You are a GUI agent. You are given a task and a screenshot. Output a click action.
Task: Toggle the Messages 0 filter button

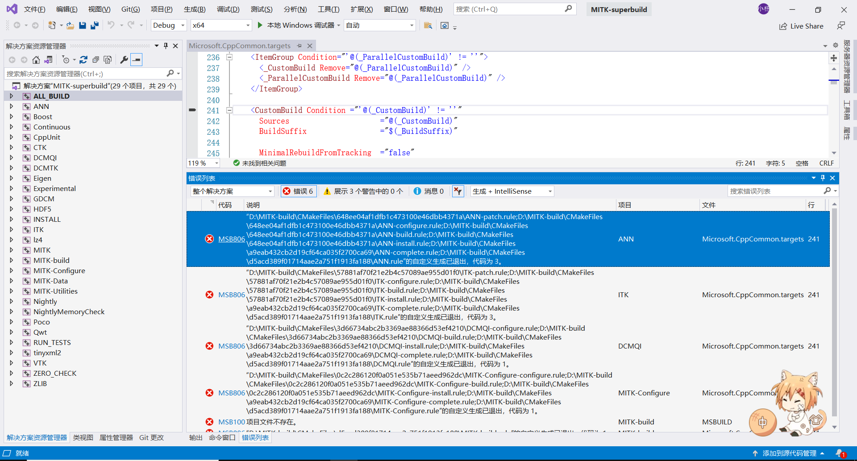[x=429, y=191]
